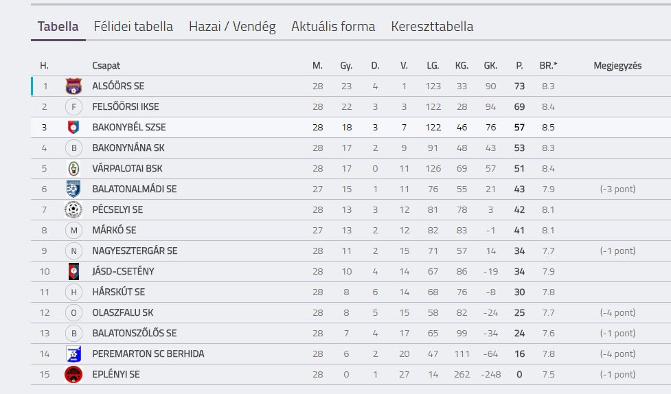Open the NAGYESZTERGÁR SE team link
This screenshot has height=394, width=671.
[x=135, y=251]
